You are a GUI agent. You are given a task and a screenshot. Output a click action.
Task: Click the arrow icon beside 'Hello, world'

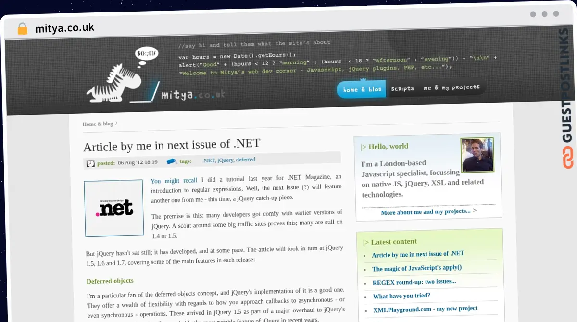(x=365, y=147)
